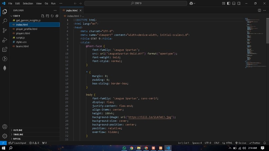Screen dimensions: 269x151
Task: Start the Go Live server
Action: (x=241, y=143)
